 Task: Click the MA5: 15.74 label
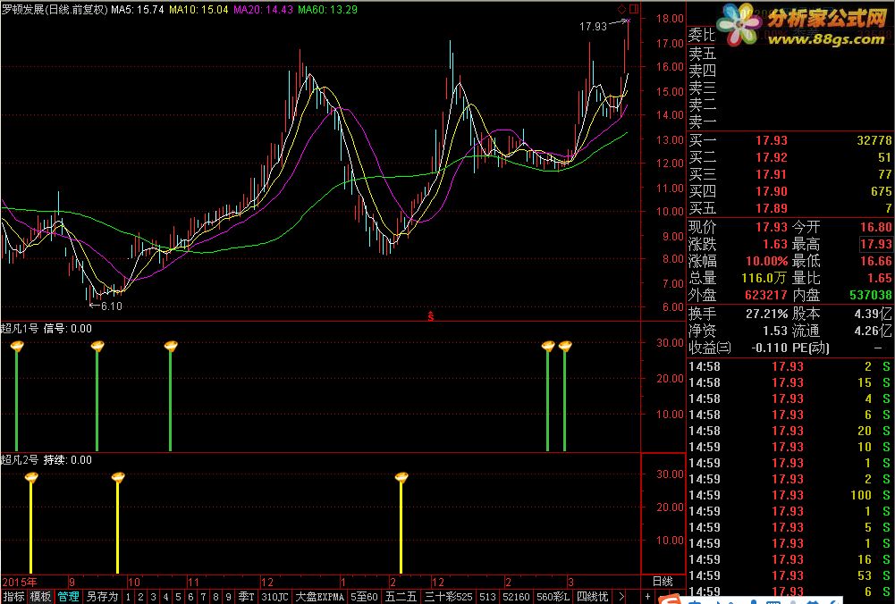(137, 9)
